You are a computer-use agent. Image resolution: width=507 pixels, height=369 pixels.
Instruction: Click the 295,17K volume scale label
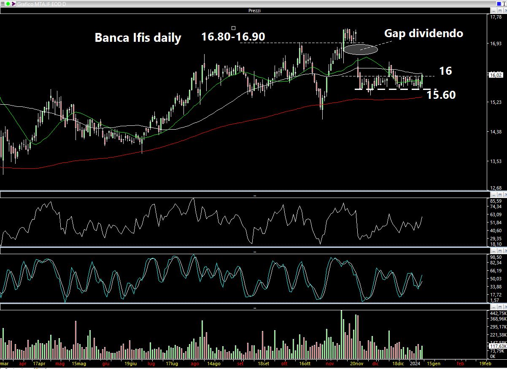498,327
